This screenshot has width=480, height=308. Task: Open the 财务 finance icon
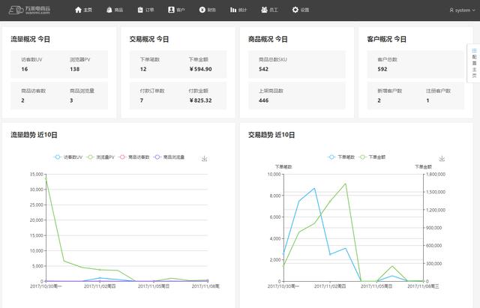[202, 10]
